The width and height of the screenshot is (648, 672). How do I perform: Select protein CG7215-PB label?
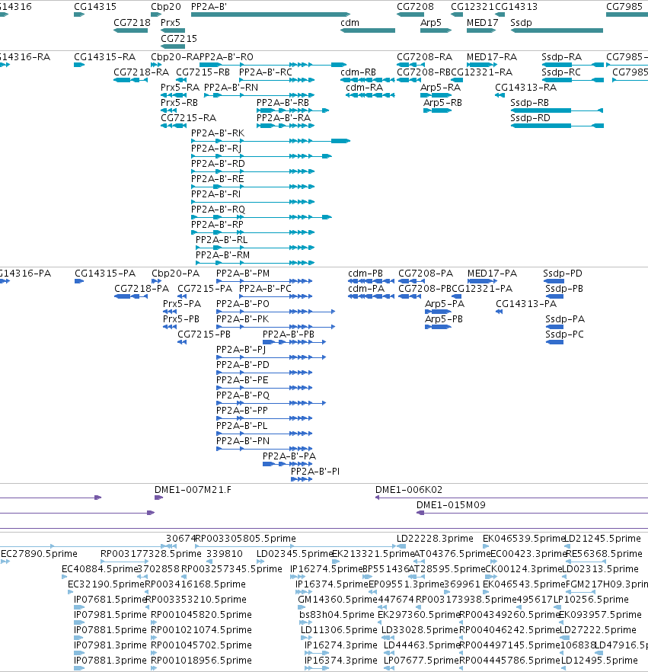click(204, 334)
